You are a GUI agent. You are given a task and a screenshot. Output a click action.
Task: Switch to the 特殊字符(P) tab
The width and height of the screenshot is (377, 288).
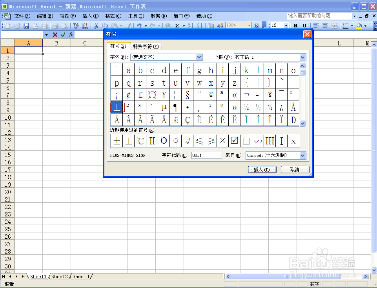click(x=146, y=47)
